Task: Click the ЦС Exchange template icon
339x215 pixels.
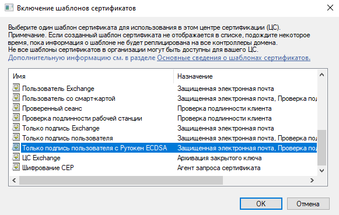Action: click(x=16, y=157)
